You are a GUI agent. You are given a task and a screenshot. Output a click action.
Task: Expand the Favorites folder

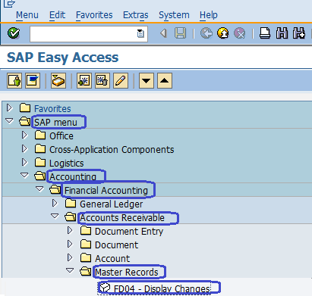(x=9, y=108)
